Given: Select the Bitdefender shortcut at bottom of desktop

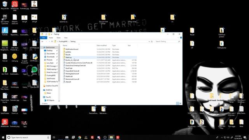Looking at the screenshot, I should tap(5, 123).
